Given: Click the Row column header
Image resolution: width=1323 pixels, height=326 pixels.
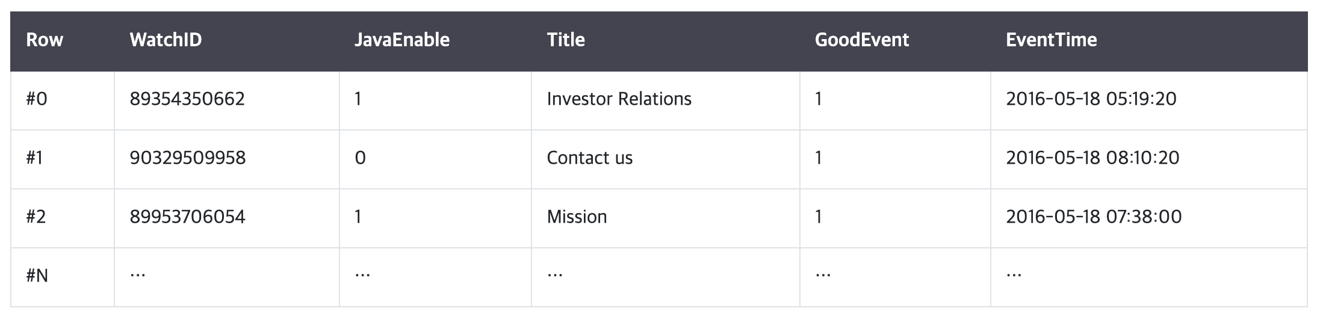Looking at the screenshot, I should (45, 40).
